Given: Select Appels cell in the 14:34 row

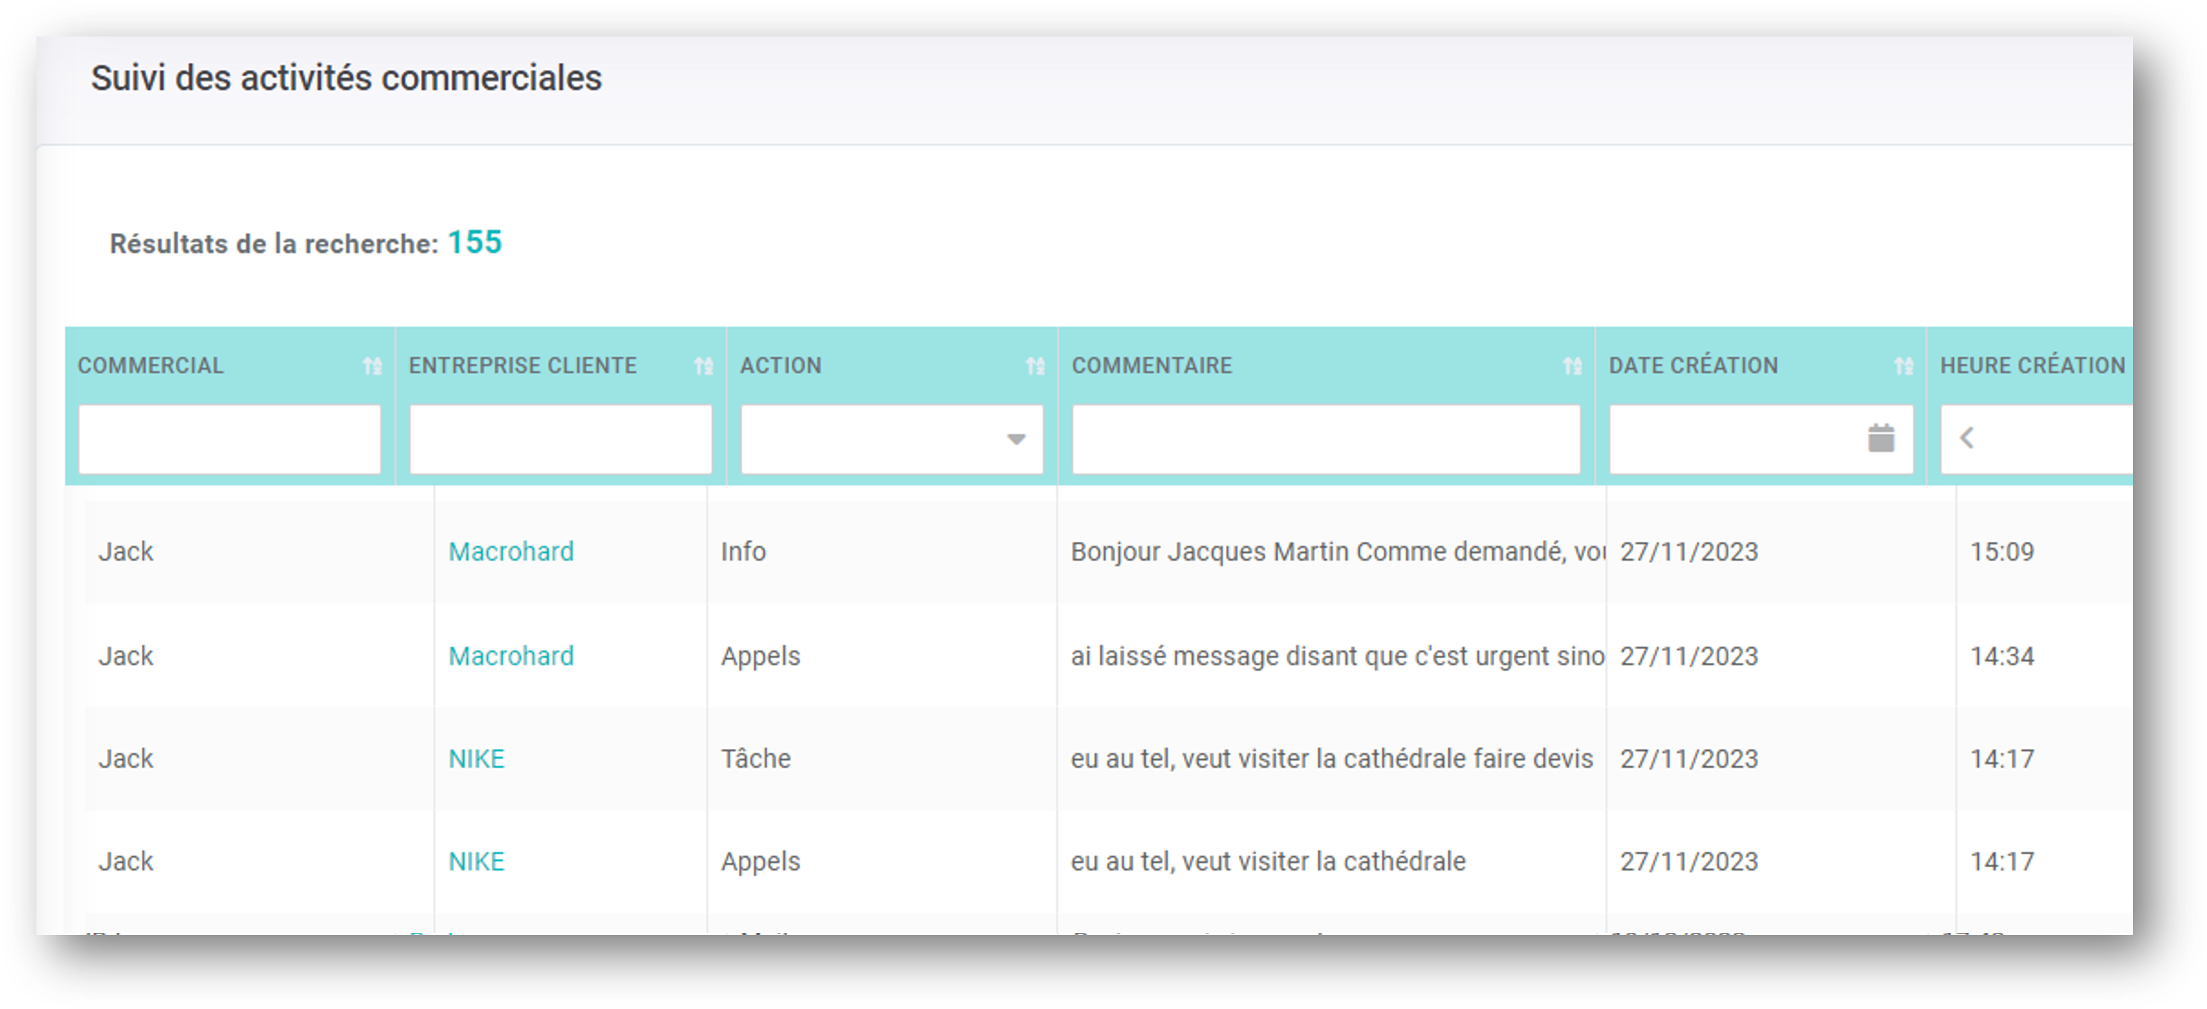Looking at the screenshot, I should (761, 656).
